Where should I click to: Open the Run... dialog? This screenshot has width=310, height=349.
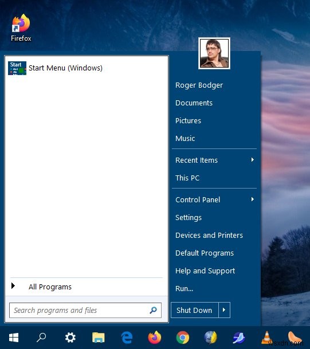click(x=185, y=289)
